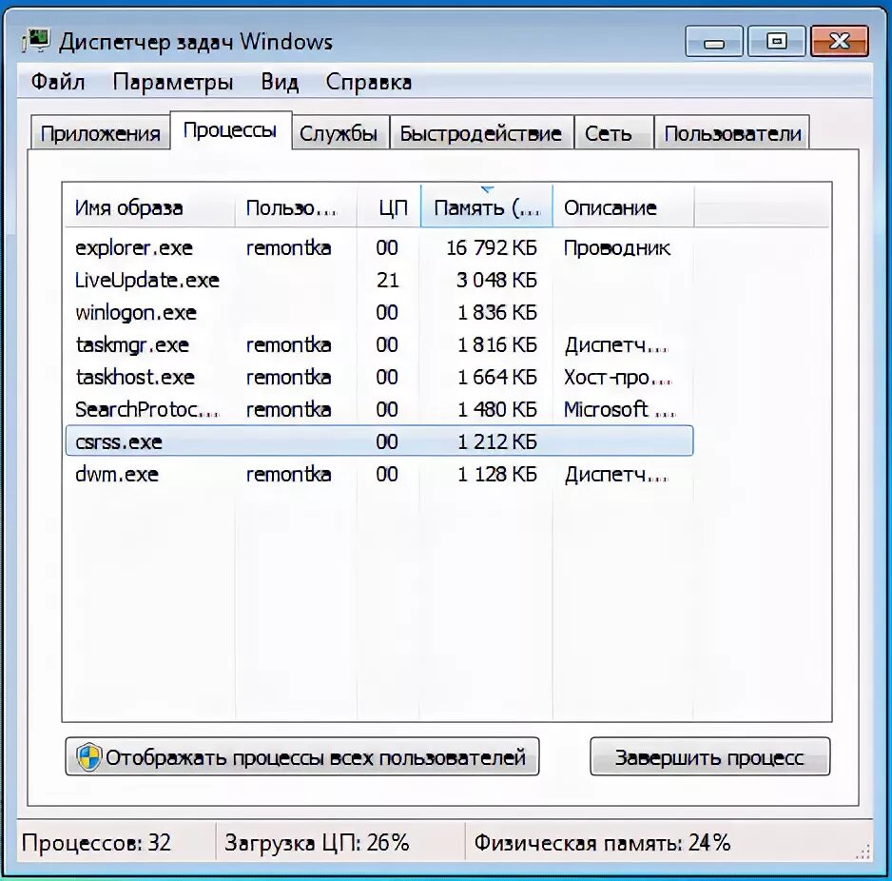The height and width of the screenshot is (881, 892).
Task: Click Диспетч... description in taskmgr.exe row
Action: tap(616, 345)
